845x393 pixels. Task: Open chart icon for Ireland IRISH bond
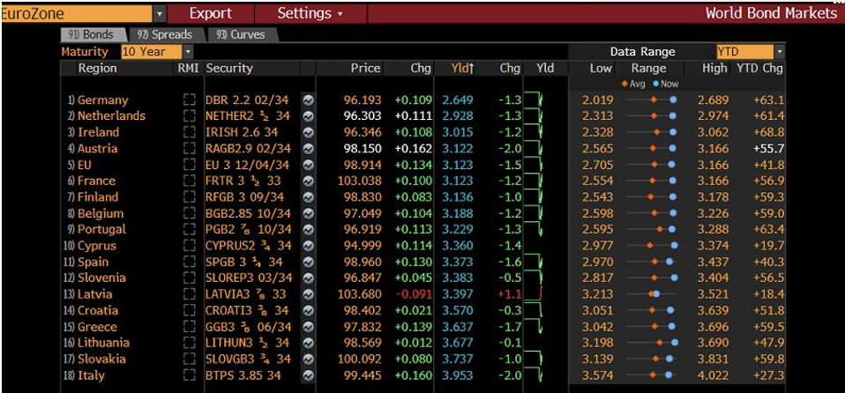click(x=308, y=132)
